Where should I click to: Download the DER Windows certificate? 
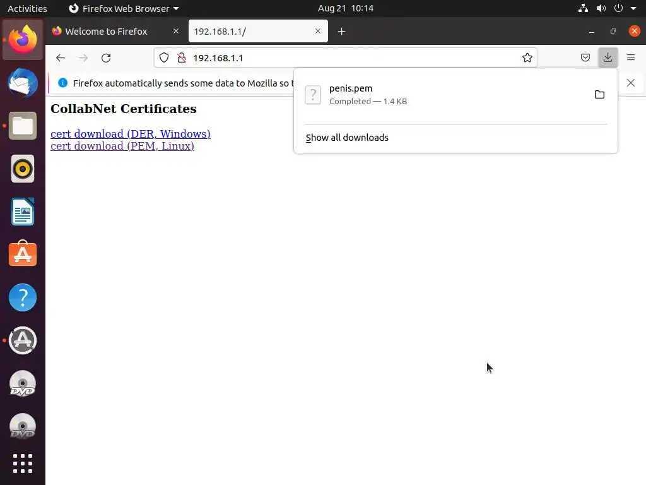point(130,134)
